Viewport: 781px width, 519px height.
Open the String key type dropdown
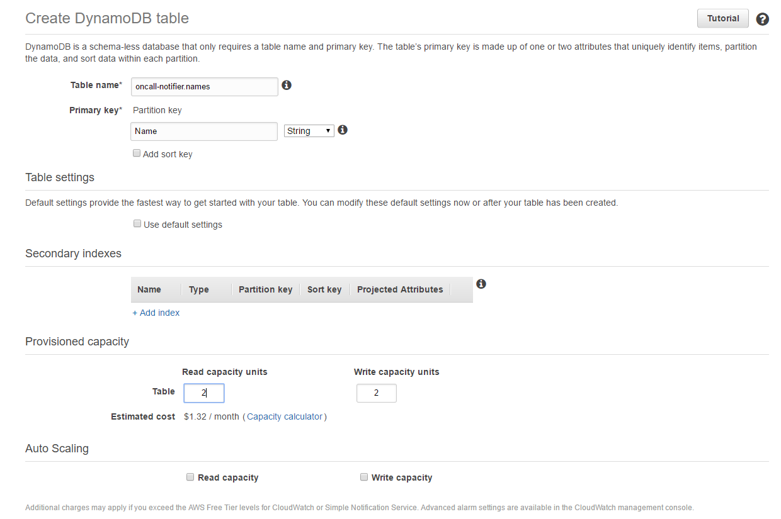tap(309, 131)
